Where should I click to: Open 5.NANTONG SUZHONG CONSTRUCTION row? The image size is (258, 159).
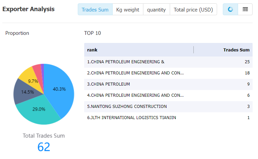[x=168, y=107]
